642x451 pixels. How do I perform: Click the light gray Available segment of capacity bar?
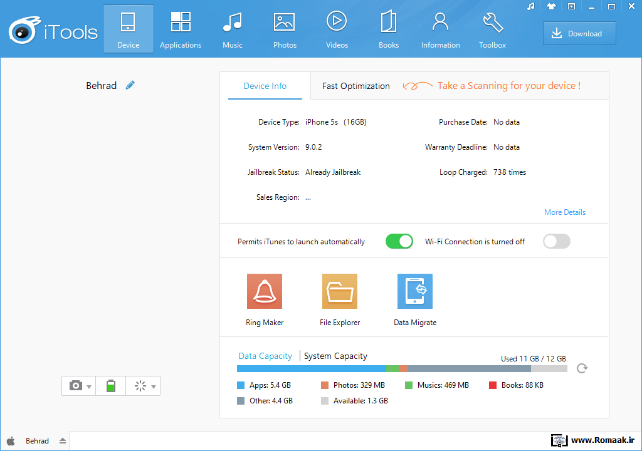tap(549, 369)
